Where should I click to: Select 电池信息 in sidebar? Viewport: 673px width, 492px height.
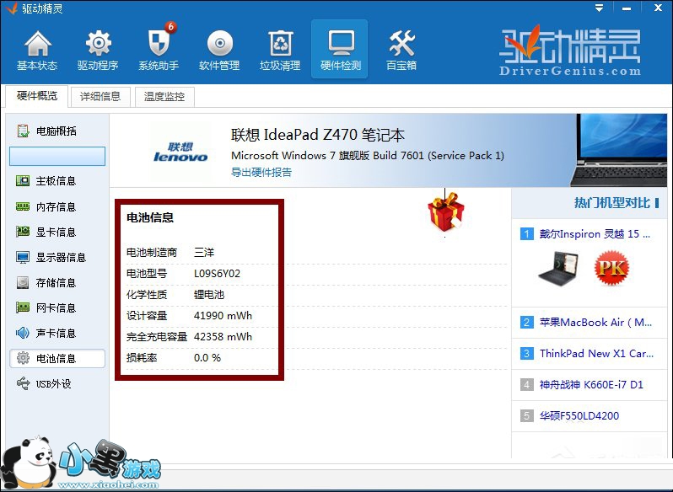click(57, 358)
